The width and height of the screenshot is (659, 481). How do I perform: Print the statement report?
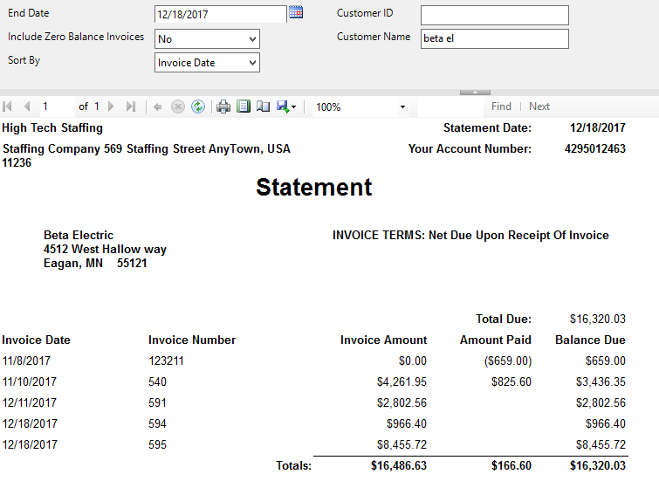click(223, 107)
